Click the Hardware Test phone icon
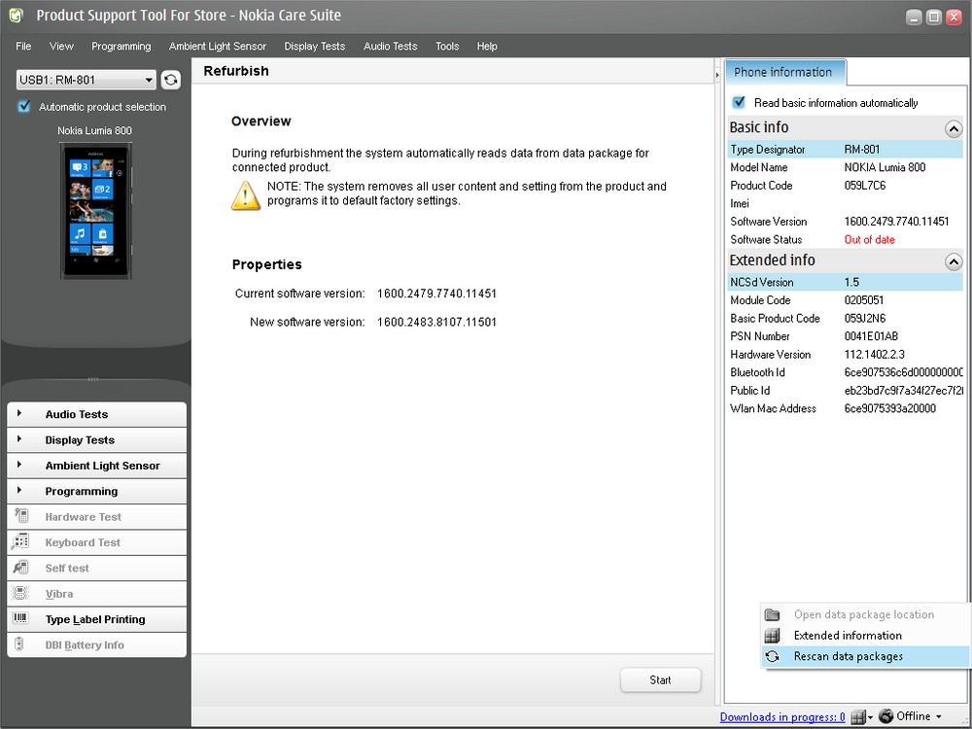 click(20, 516)
